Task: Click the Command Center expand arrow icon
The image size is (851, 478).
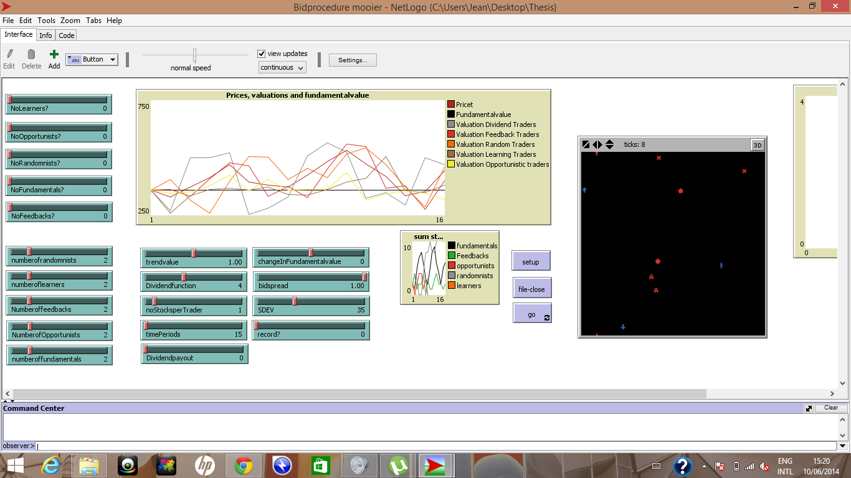Action: [x=809, y=408]
